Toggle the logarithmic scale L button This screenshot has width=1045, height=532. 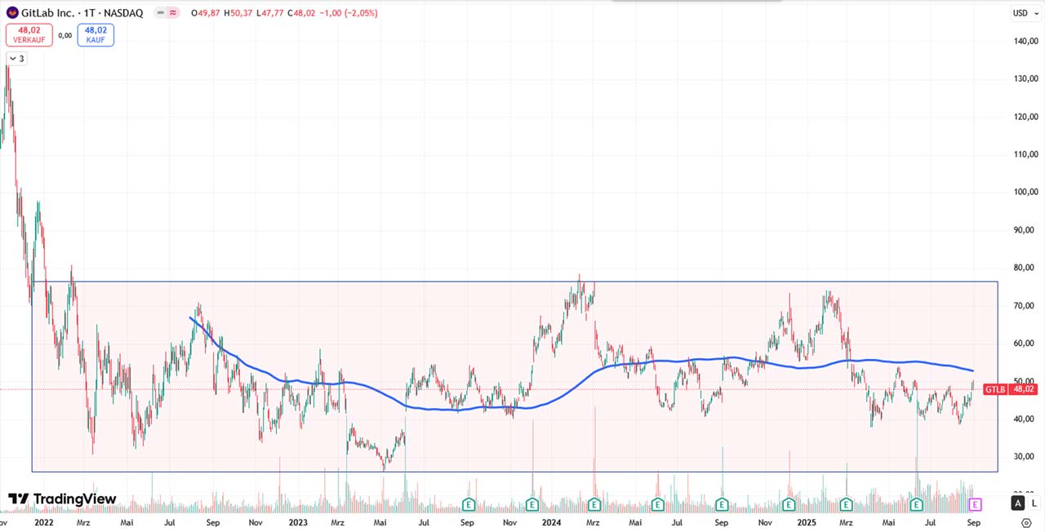(1034, 503)
